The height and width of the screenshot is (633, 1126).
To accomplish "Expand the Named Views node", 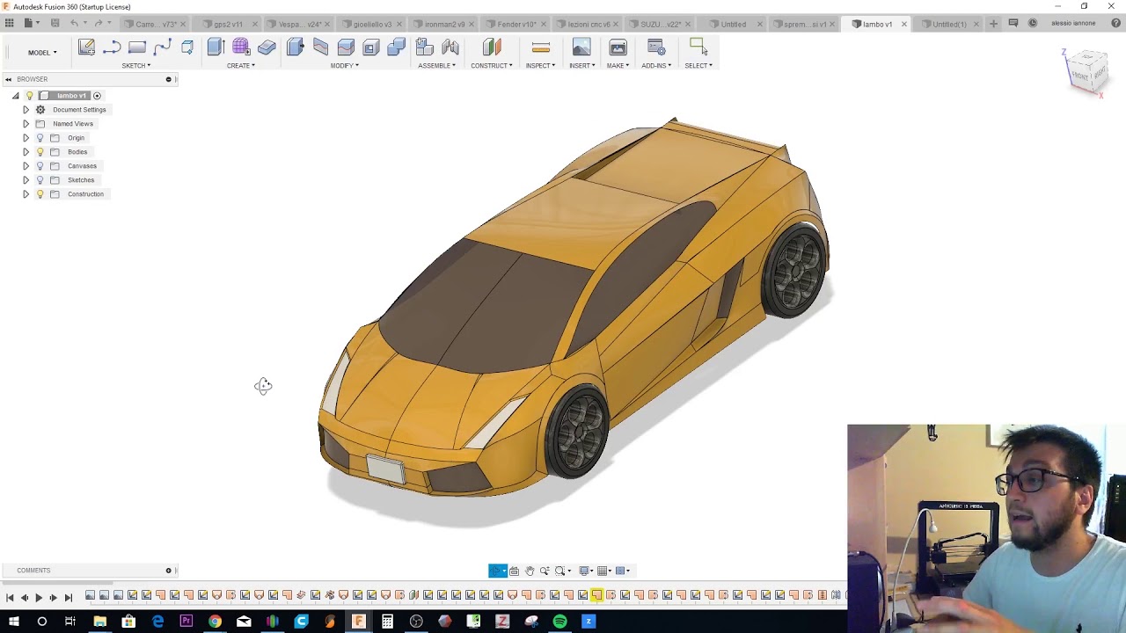I will pos(26,124).
